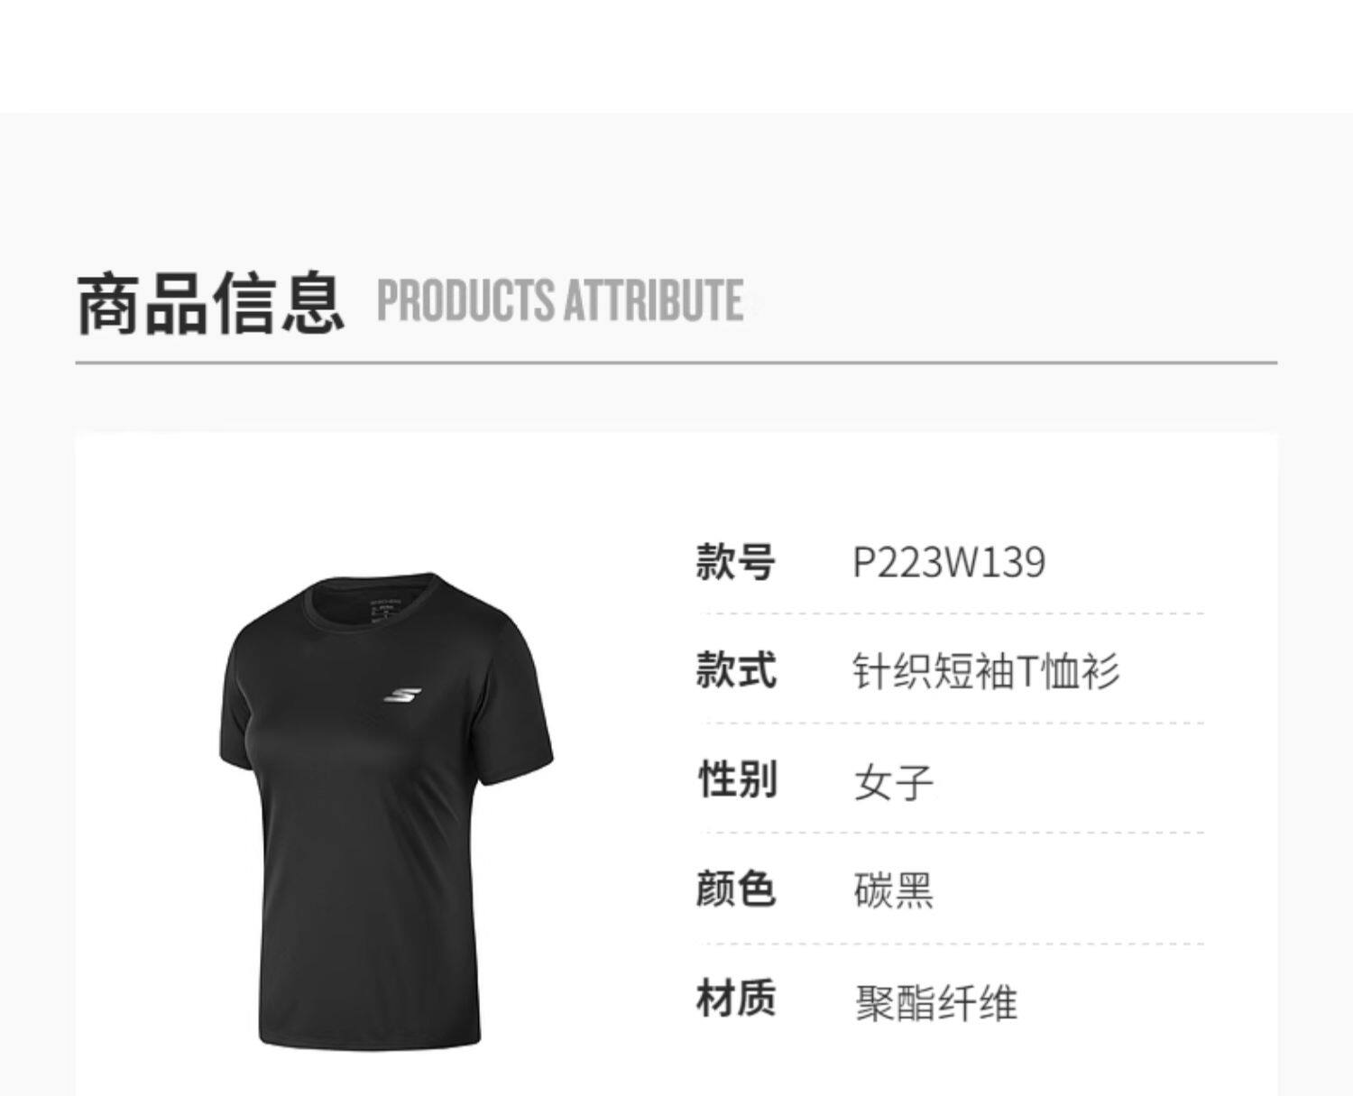
Task: Click the 颜色 label
Action: (x=735, y=889)
